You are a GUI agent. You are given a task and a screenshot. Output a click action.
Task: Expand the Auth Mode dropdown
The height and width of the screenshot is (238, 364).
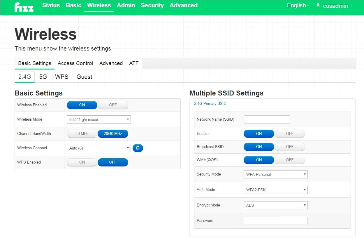click(275, 190)
